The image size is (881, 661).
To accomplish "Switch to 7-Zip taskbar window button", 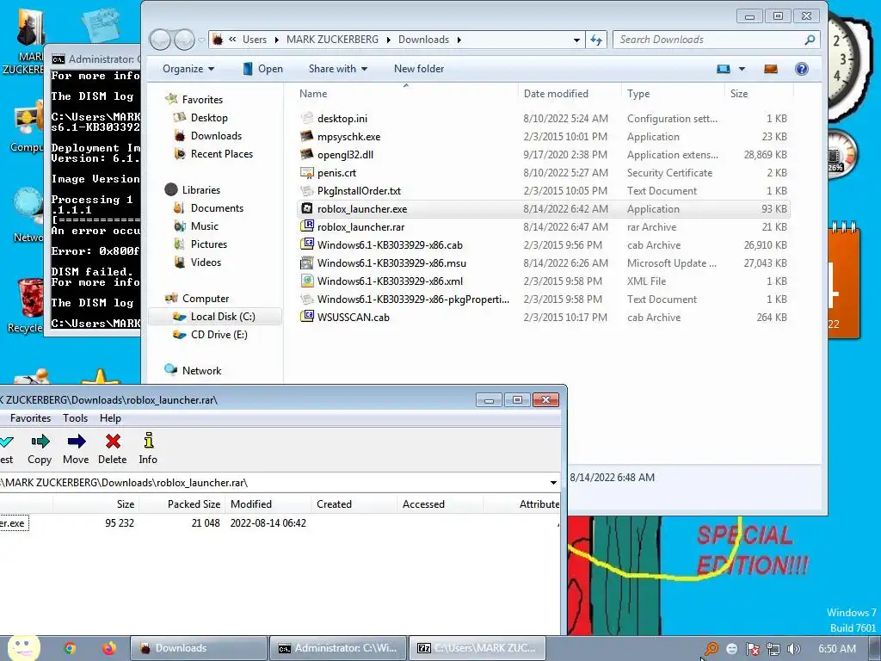I will (x=477, y=648).
